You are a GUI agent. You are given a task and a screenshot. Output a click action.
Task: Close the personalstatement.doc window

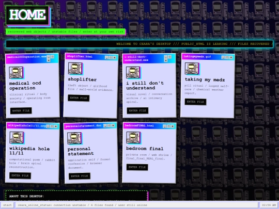pyautogui.click(x=113, y=125)
